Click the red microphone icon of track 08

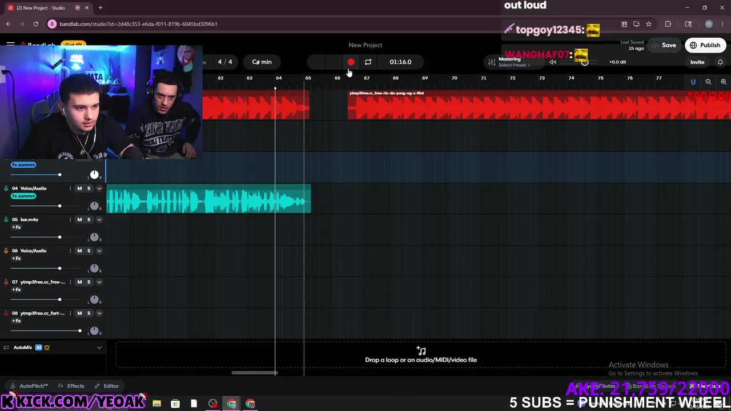pos(6,313)
